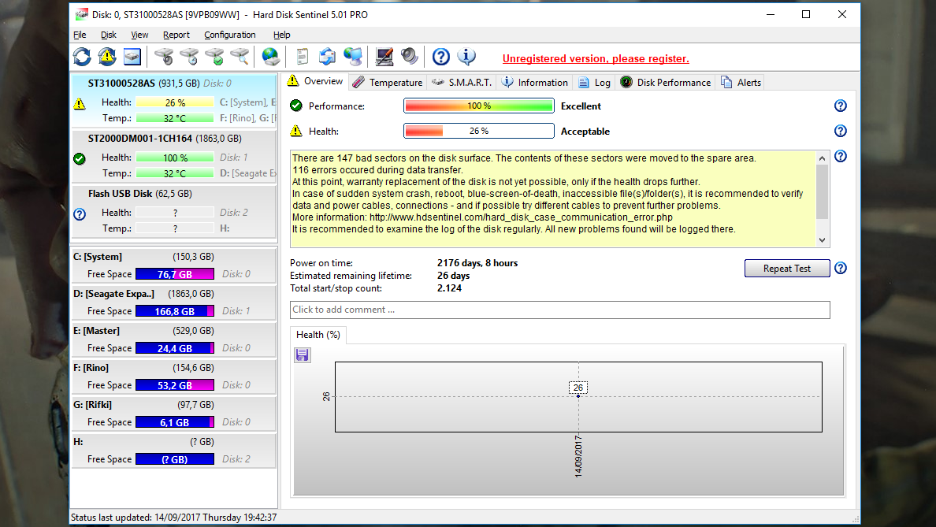Click the green check icon of ST2000DM001 disk
The width and height of the screenshot is (936, 527).
click(80, 159)
